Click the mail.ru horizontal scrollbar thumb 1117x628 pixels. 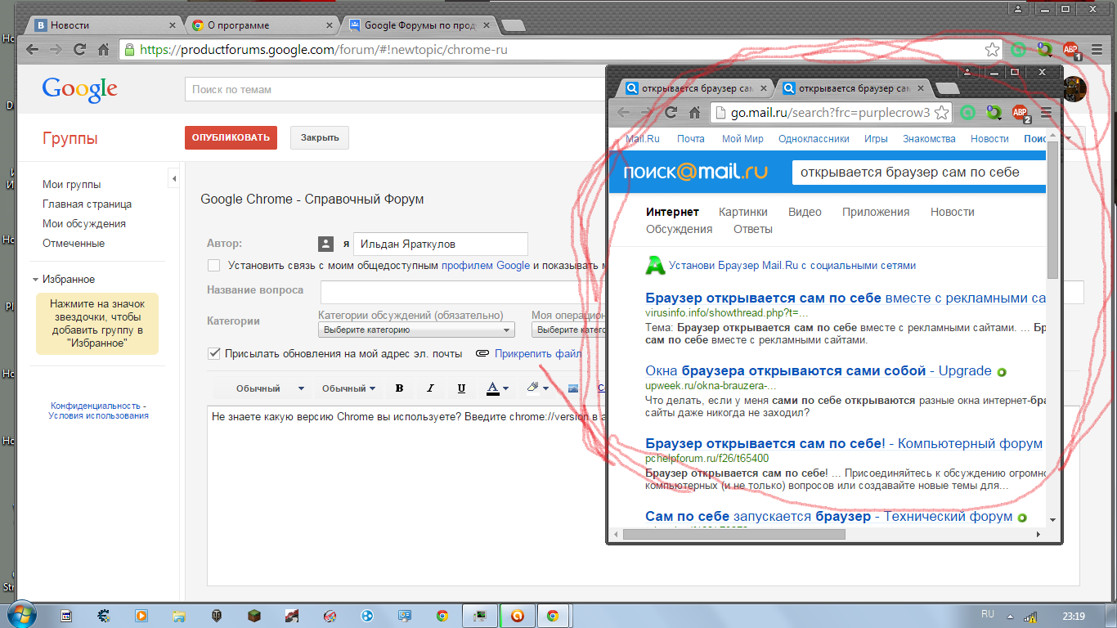(734, 534)
